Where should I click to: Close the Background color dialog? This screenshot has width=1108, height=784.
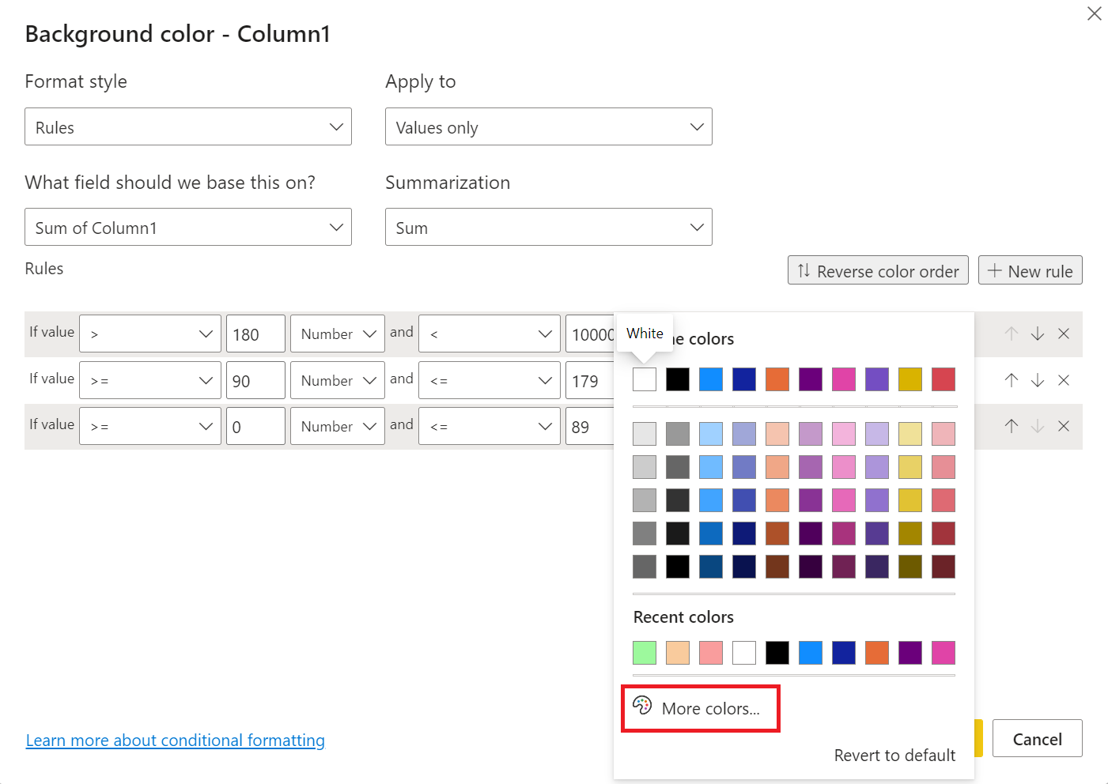coord(1095,13)
